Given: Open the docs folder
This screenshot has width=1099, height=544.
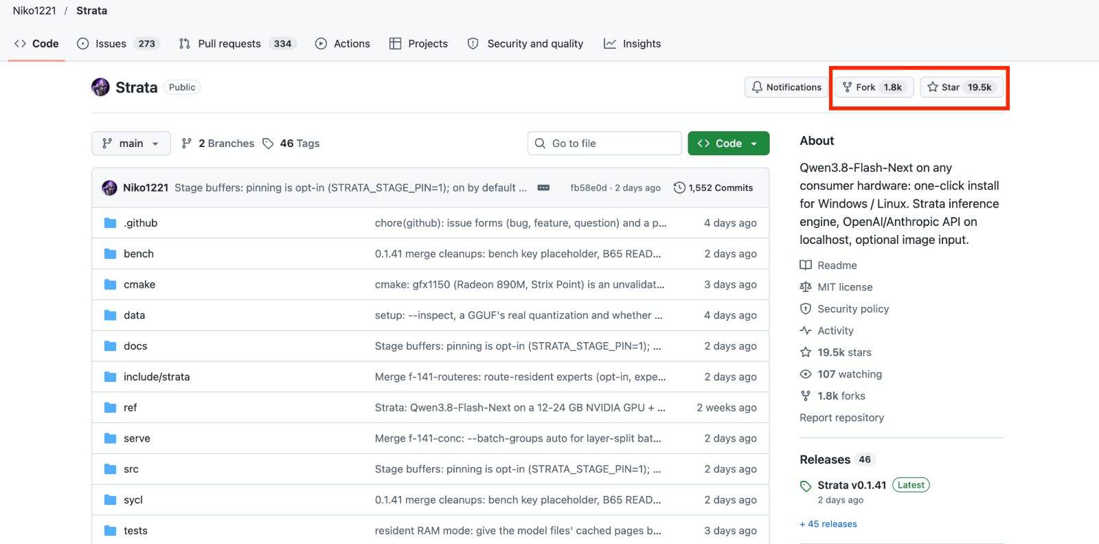Looking at the screenshot, I should (x=135, y=346).
